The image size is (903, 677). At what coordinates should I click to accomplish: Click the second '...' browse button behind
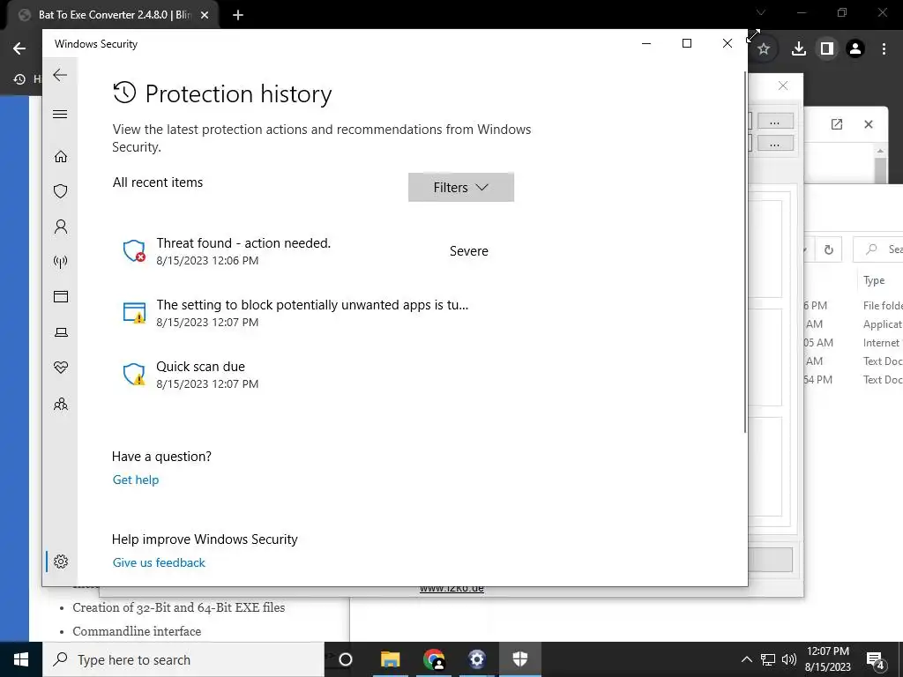pyautogui.click(x=775, y=143)
